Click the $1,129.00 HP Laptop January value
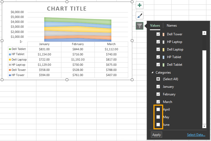Screen dimensions: 211x141 (x=45, y=65)
